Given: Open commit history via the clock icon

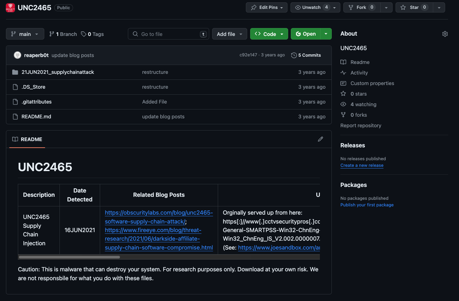Looking at the screenshot, I should click(x=294, y=55).
